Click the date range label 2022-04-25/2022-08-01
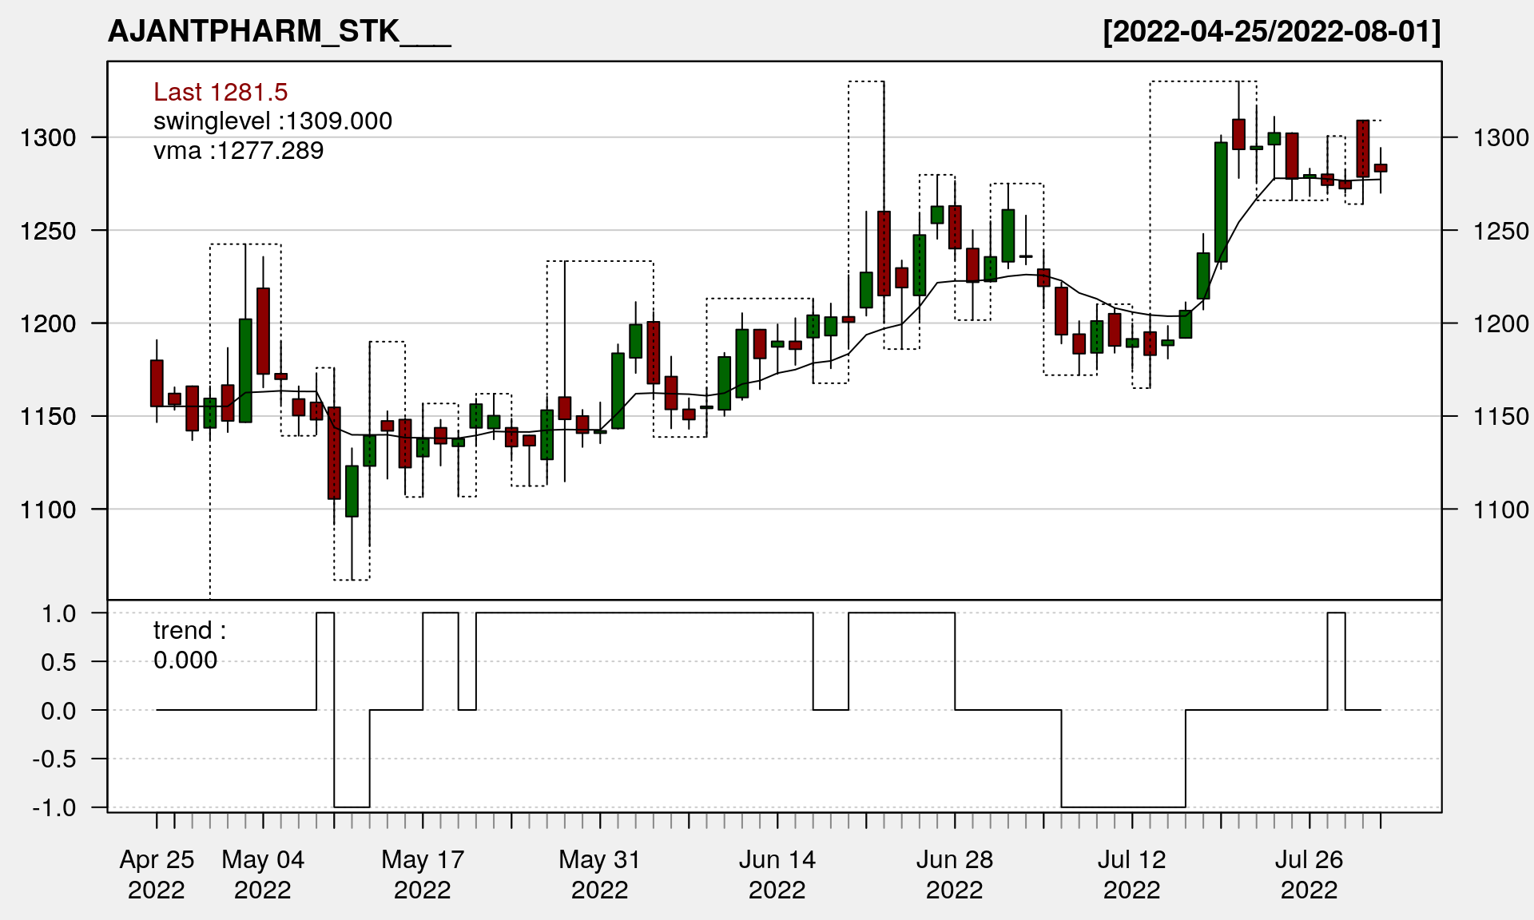 pyautogui.click(x=1272, y=31)
